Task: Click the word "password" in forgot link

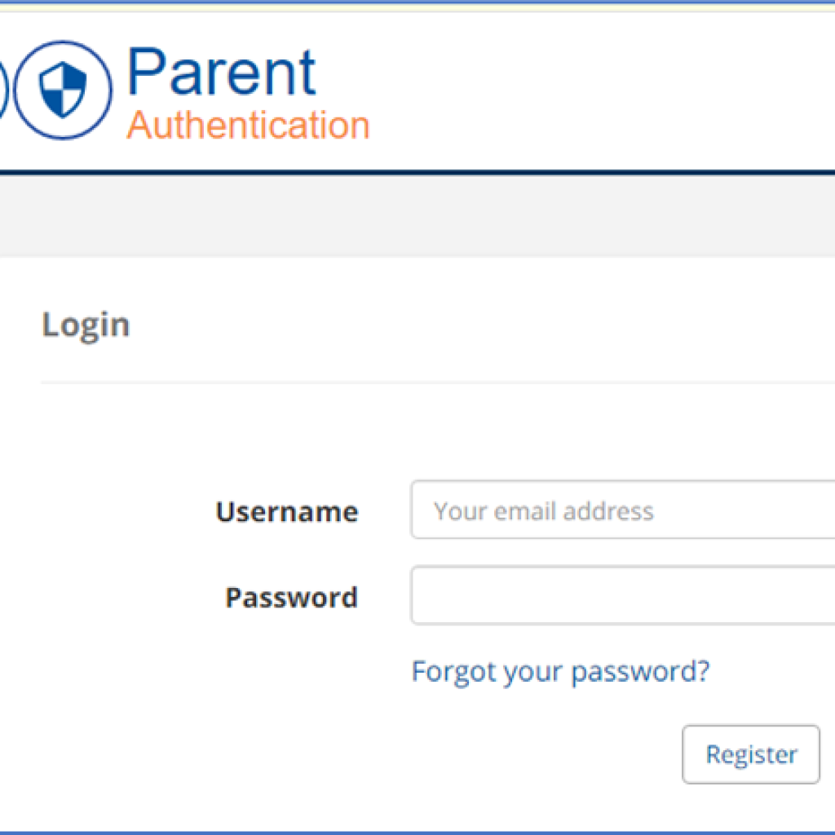Action: [x=639, y=672]
